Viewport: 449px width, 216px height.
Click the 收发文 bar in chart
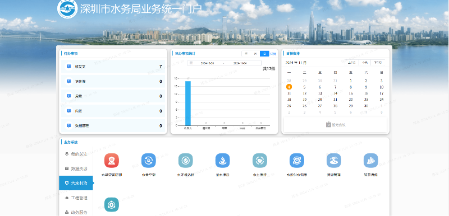[x=188, y=104]
